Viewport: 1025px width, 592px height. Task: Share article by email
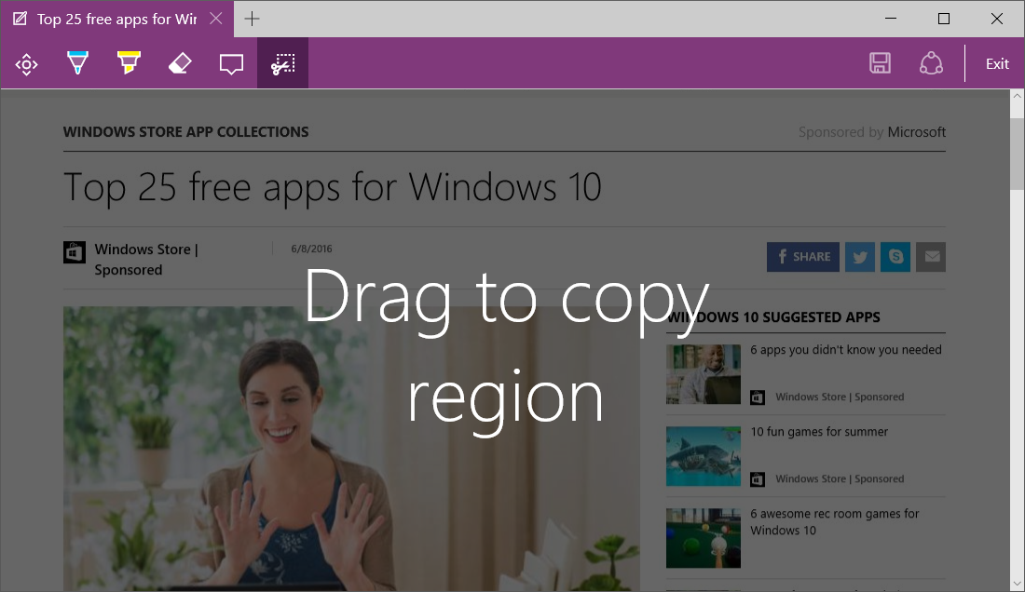[x=931, y=257]
